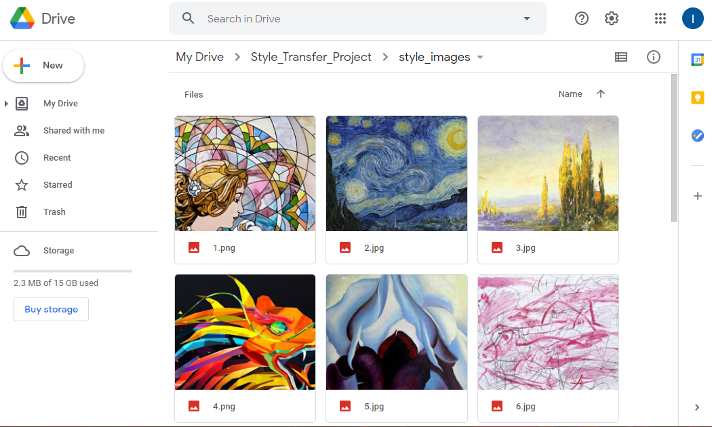The width and height of the screenshot is (712, 427).
Task: Open the Settings gear icon
Action: click(612, 18)
